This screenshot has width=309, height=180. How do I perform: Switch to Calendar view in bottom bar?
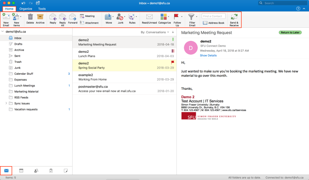[21, 170]
